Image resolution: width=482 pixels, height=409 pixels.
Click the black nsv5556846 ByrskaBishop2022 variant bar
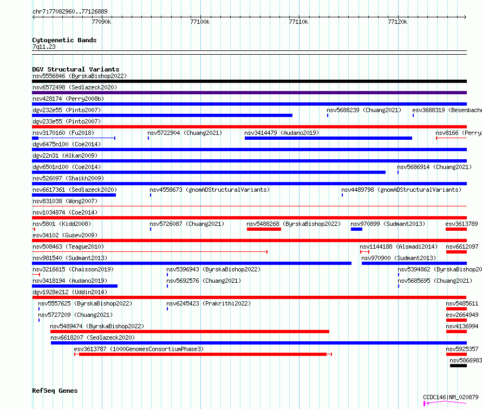249,81
